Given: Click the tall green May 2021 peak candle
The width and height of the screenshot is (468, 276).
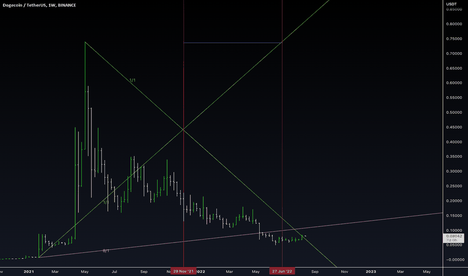Looking at the screenshot, I should tap(85, 95).
